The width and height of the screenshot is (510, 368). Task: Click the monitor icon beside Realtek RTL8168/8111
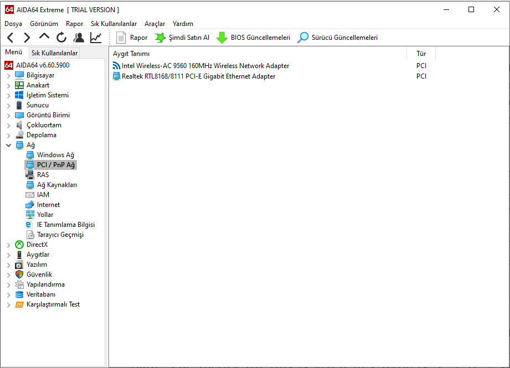(x=116, y=76)
